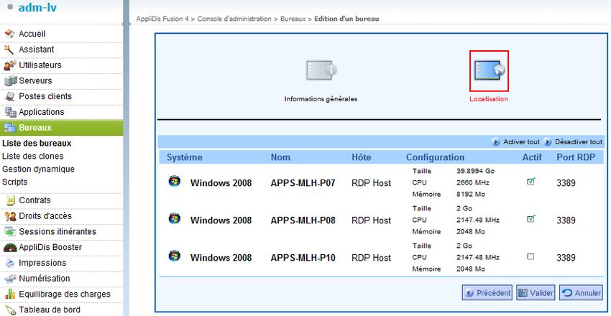Image resolution: width=611 pixels, height=316 pixels.
Task: Enable the Actif checkbox for APPS-MLH-P10
Action: [x=530, y=256]
